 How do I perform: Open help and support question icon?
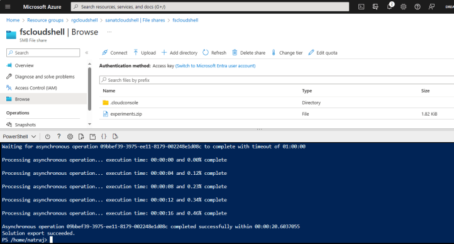(418, 7)
